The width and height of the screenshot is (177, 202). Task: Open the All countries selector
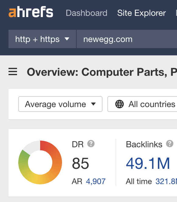pos(142,104)
